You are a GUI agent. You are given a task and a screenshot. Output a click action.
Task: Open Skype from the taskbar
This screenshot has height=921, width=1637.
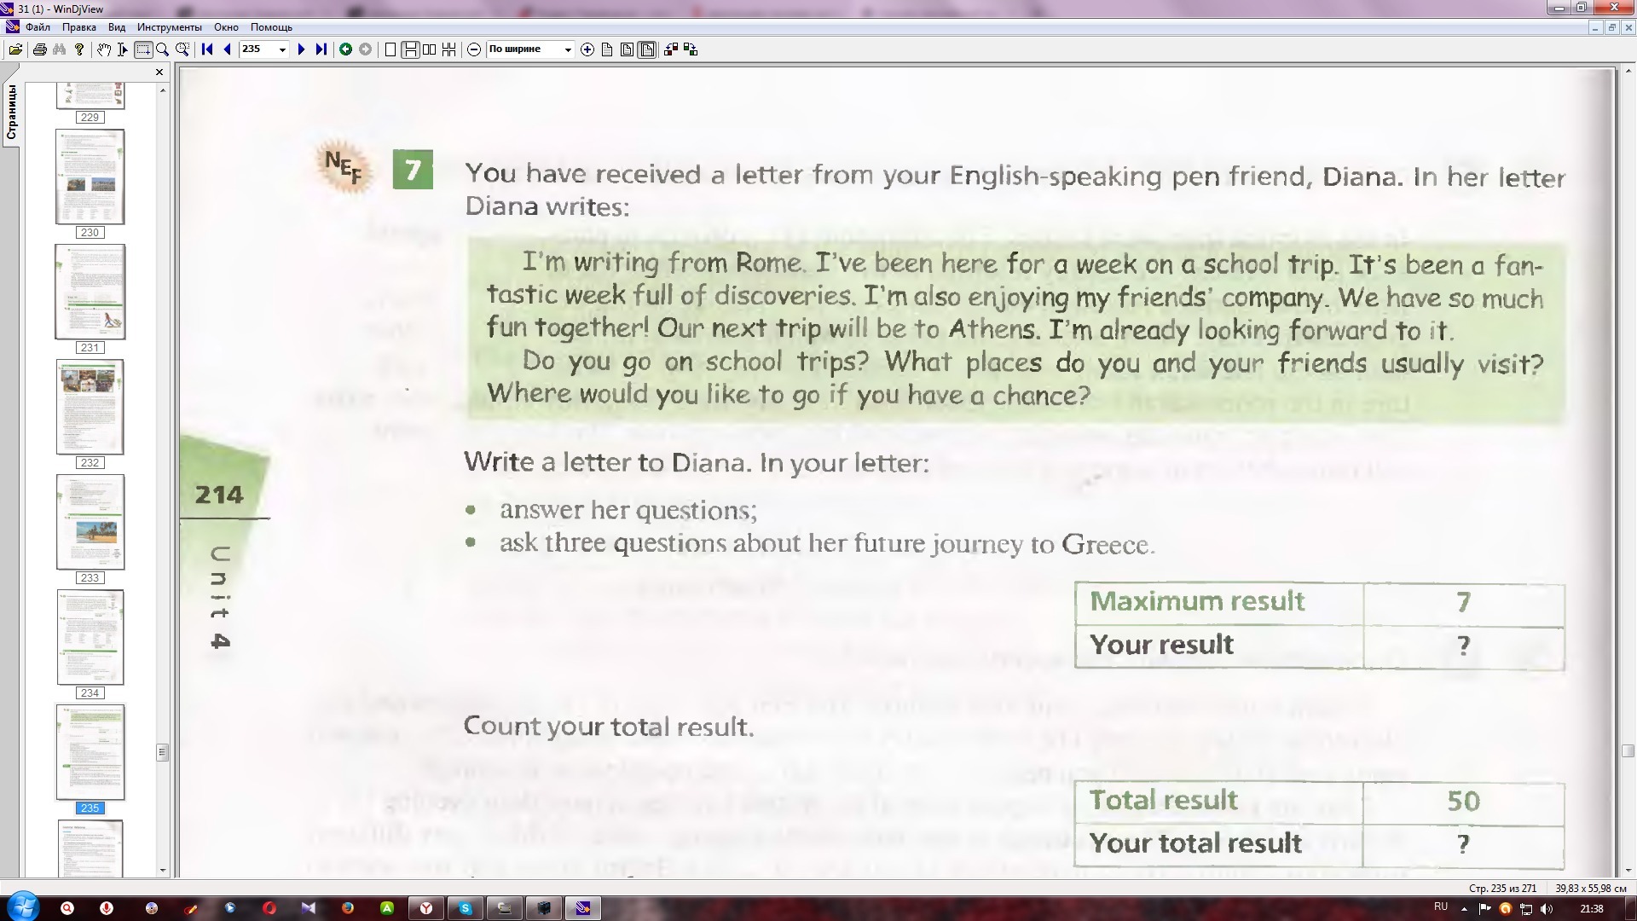click(x=466, y=908)
